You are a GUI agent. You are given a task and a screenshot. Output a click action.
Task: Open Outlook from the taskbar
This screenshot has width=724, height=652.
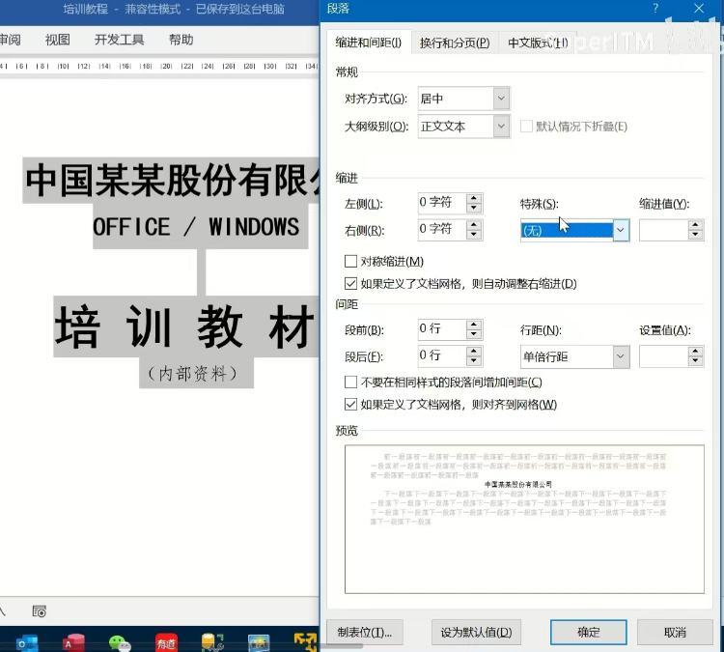(27, 642)
